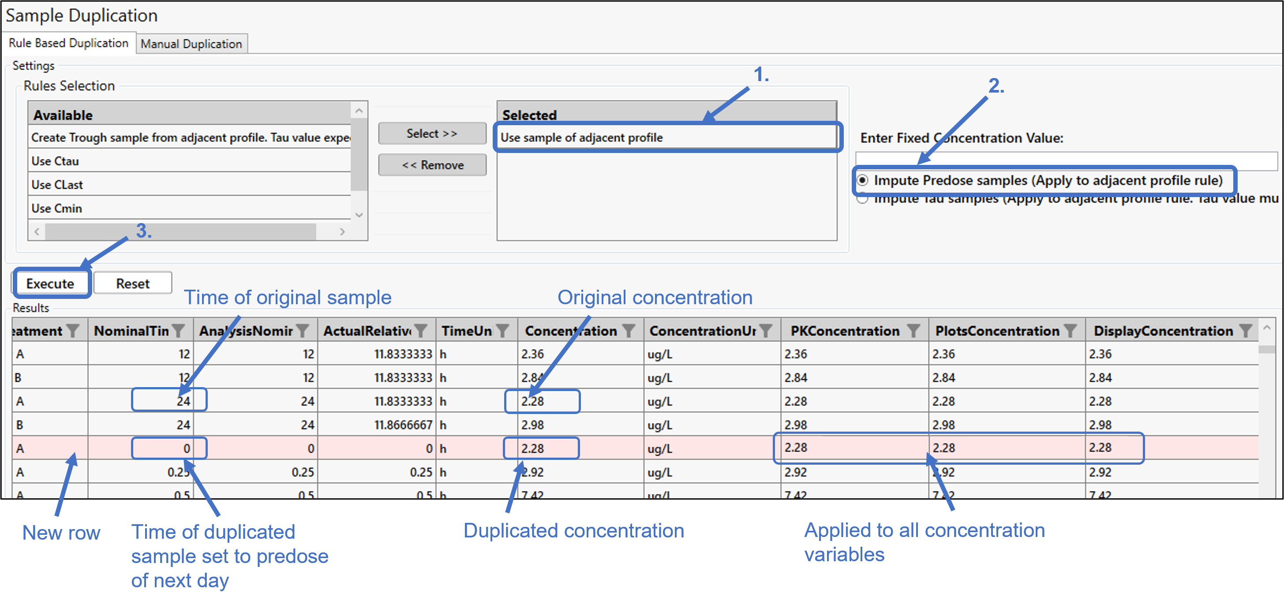Click filter icon on AnalysisNominal column
Screen dimensions: 1284x604
pos(303,331)
